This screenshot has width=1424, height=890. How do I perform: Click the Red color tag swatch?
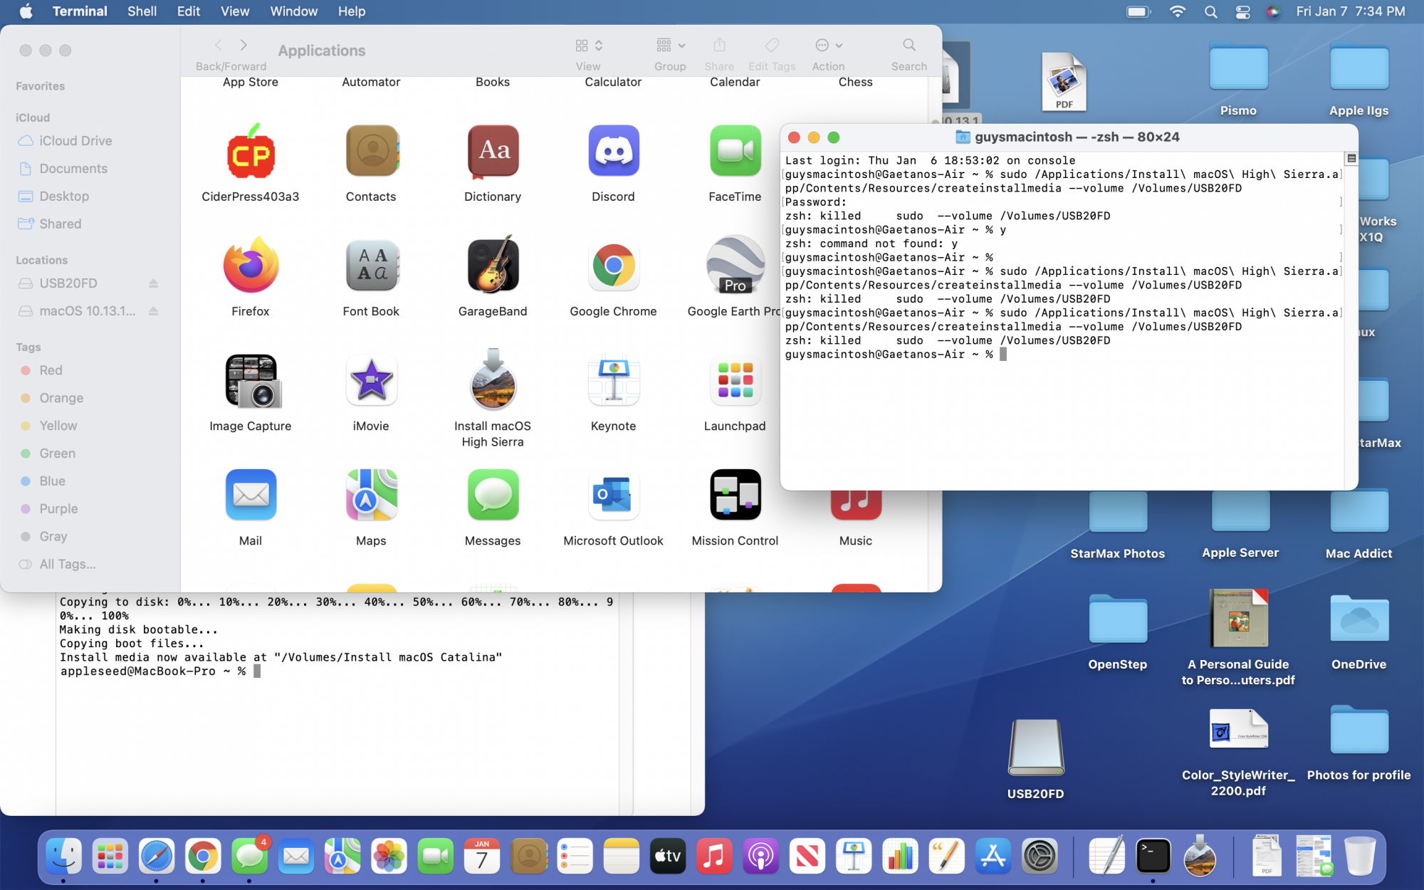pyautogui.click(x=25, y=370)
